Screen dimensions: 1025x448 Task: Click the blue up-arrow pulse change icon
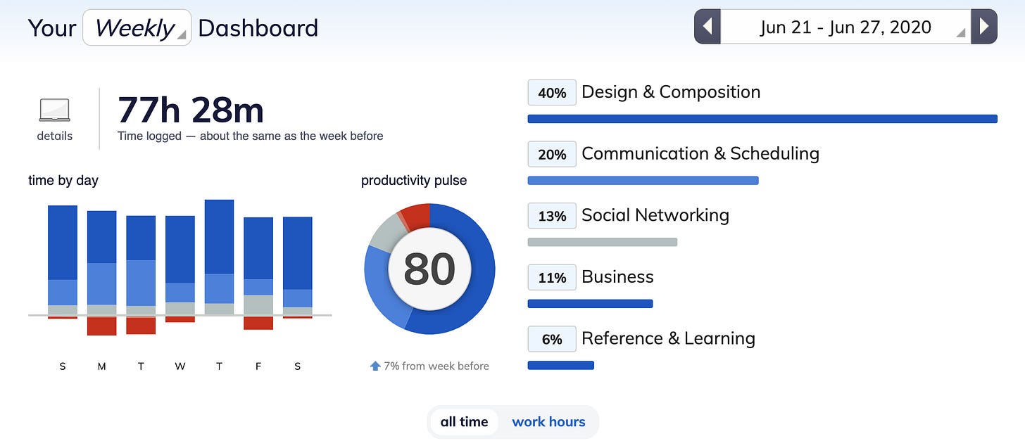coord(375,366)
